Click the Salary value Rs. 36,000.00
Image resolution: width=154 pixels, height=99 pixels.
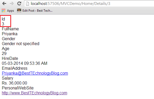tap(14, 83)
